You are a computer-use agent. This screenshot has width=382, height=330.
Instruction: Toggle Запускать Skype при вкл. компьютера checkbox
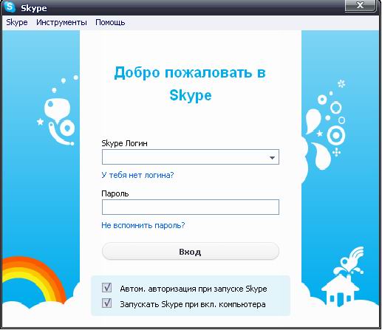106,303
